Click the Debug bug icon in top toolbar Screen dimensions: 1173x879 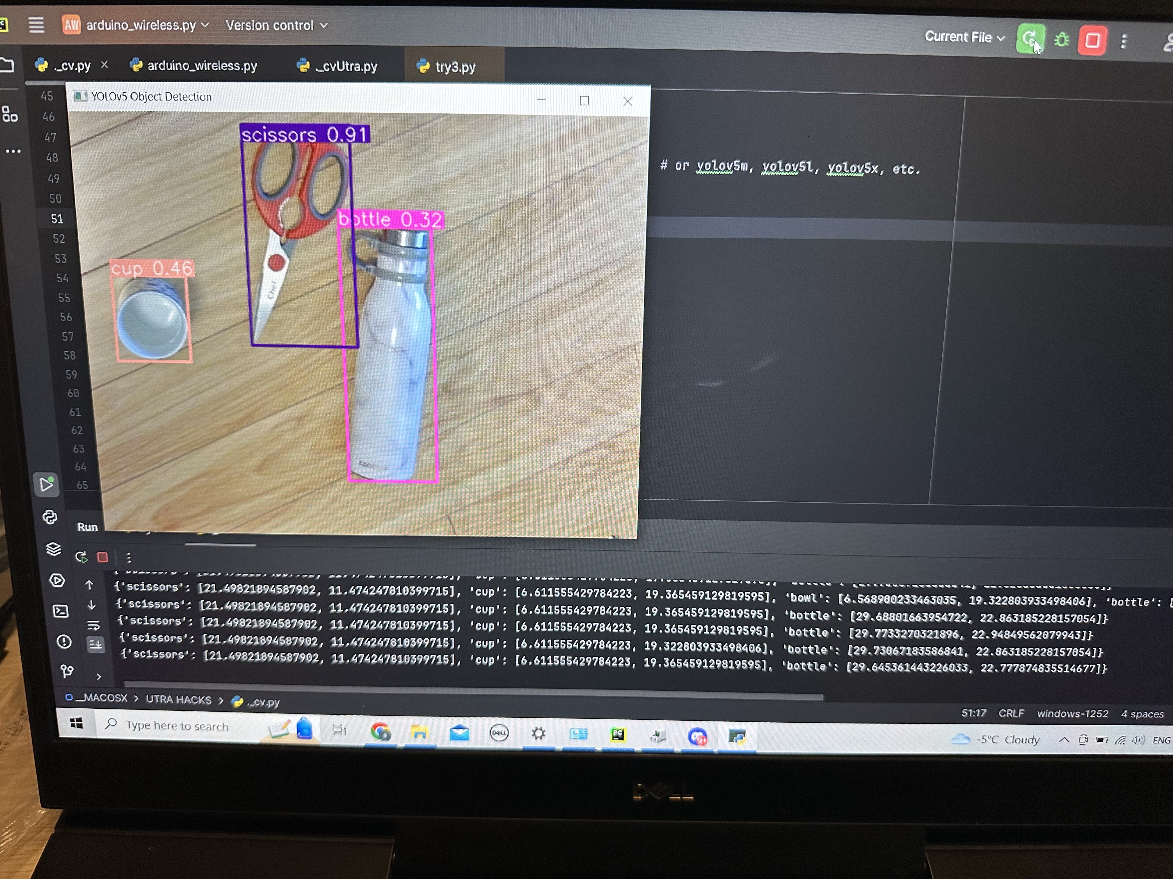pos(1062,40)
